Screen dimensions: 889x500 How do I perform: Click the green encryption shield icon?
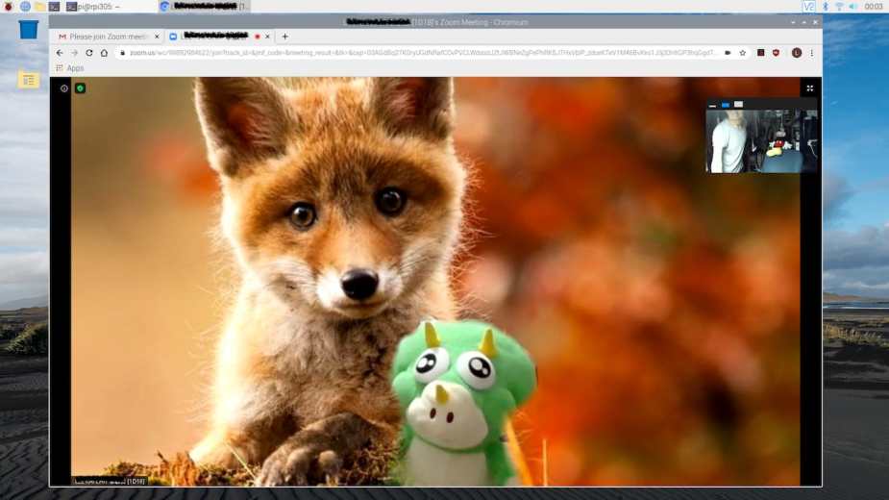(81, 88)
